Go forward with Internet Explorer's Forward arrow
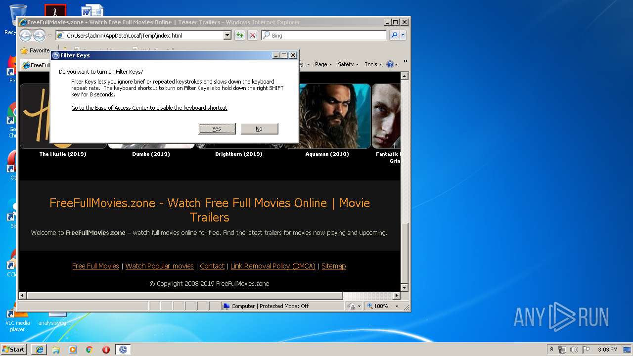Screen dimensions: 633x356 39,35
